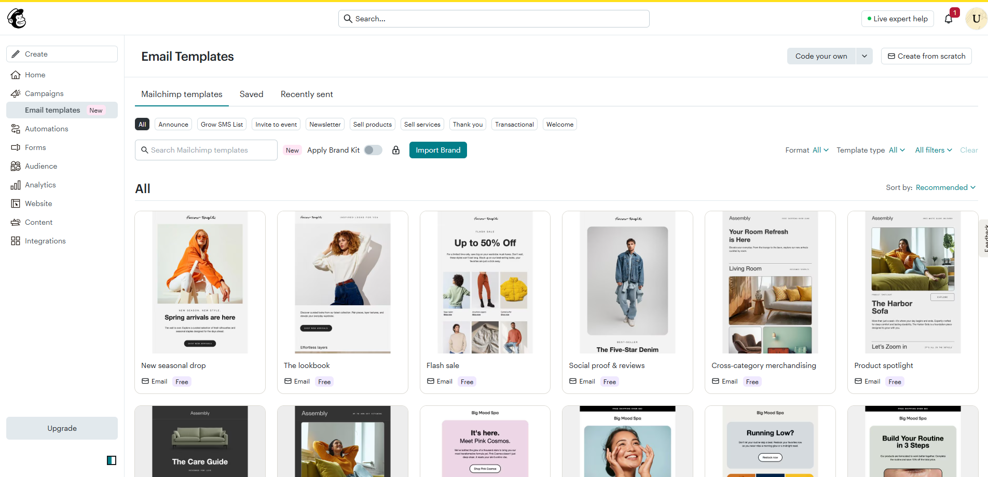This screenshot has height=477, width=988.
Task: Open Analytics in the sidebar
Action: coord(62,185)
